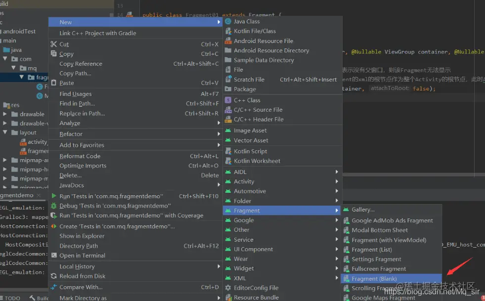Click the Paste clipboard icon

(x=54, y=83)
